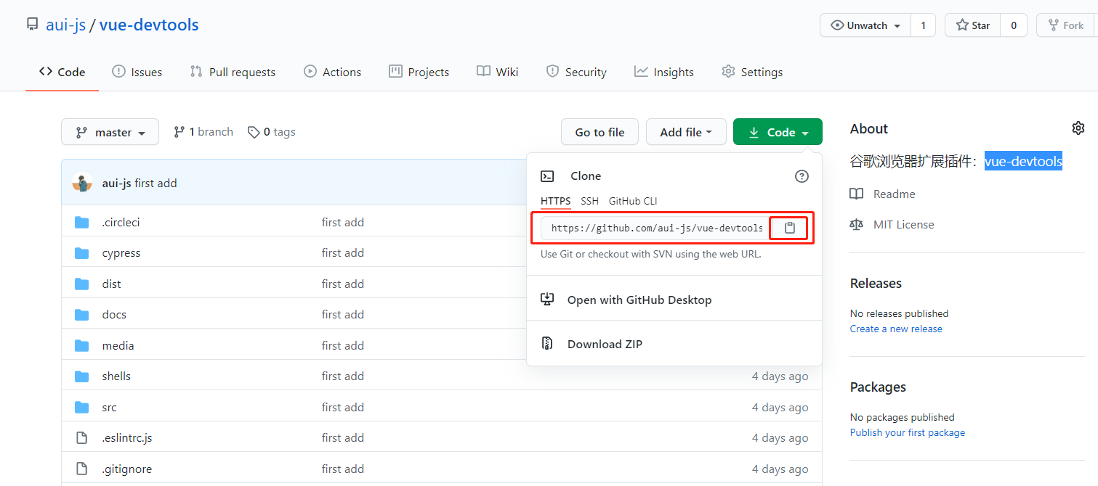Click the repository book icon beside aui-js
The image size is (1098, 486).
tap(32, 25)
